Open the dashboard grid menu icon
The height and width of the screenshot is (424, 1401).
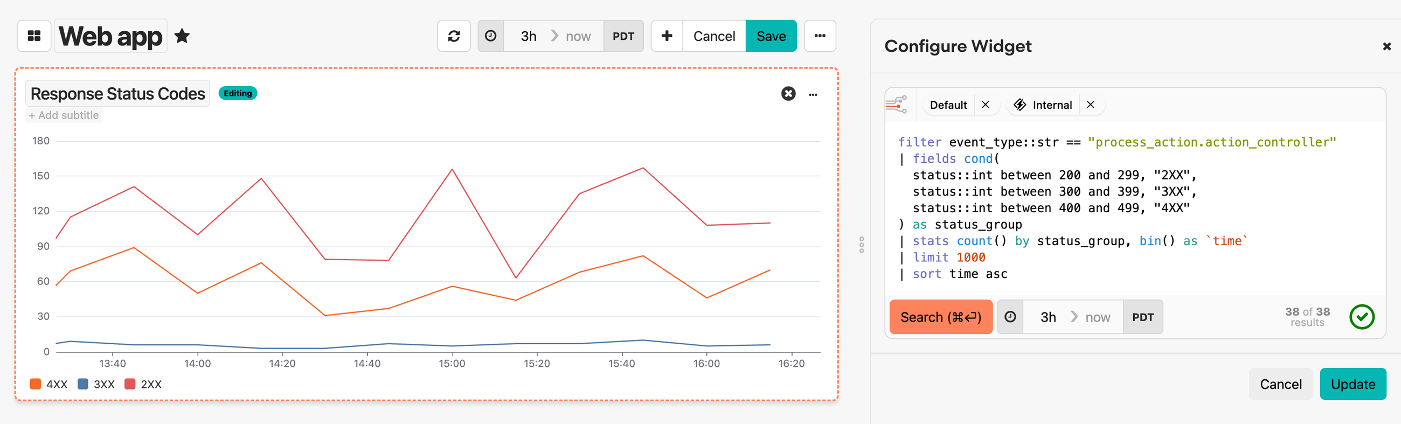pyautogui.click(x=34, y=36)
